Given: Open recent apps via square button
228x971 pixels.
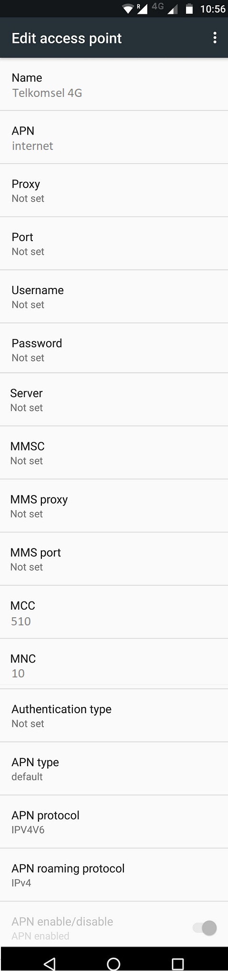Looking at the screenshot, I should 178,963.
